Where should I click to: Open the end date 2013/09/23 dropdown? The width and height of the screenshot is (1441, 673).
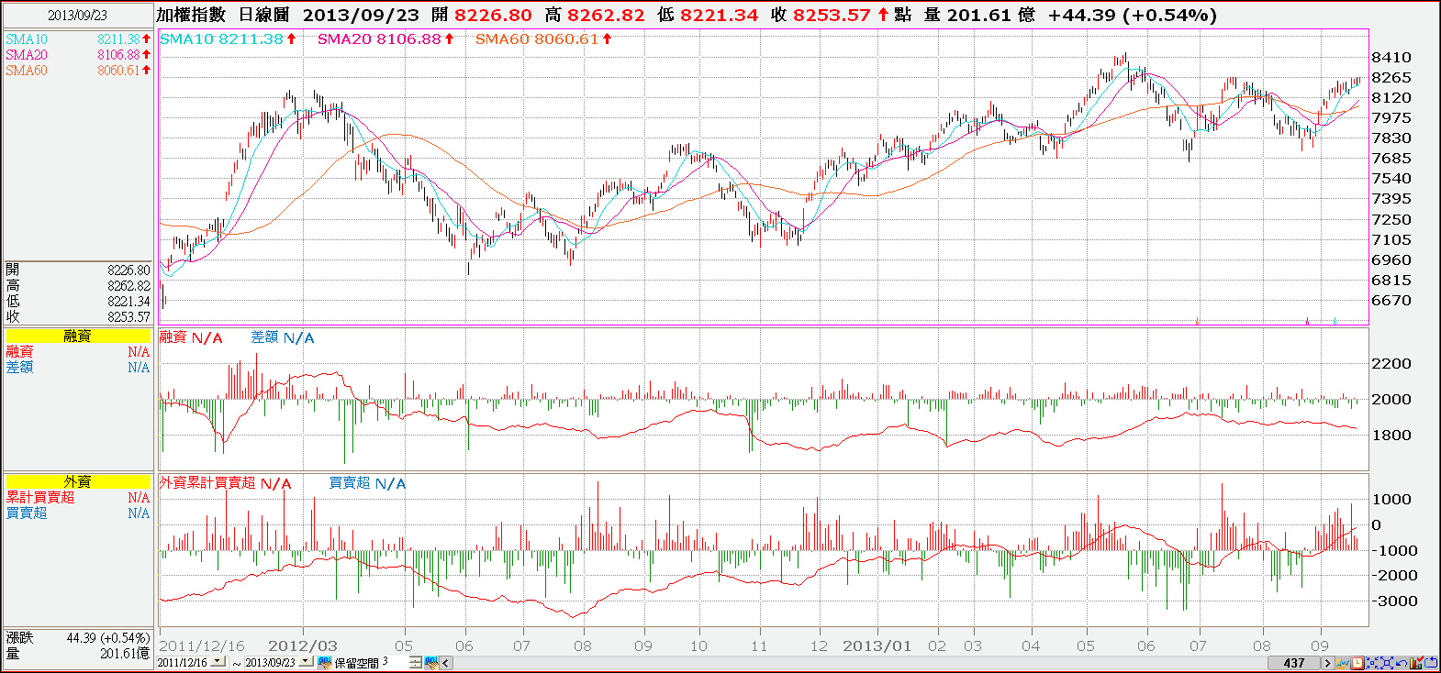[x=306, y=662]
